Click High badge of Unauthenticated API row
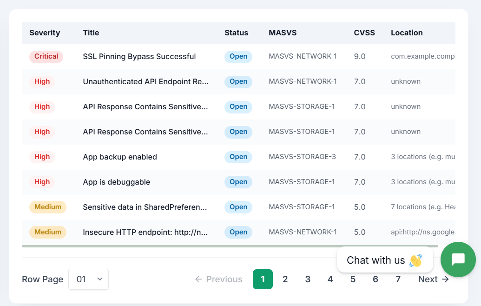Screen dimensions: 481x306 (x=42, y=82)
